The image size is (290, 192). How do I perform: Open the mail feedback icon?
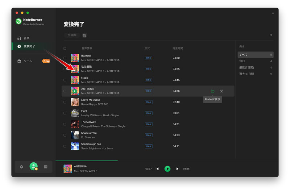point(46,167)
